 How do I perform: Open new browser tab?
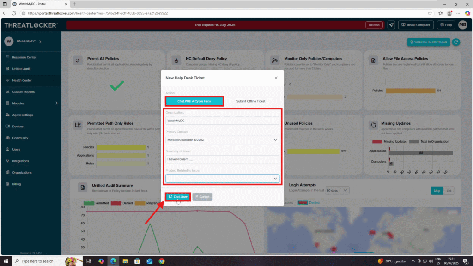coord(74,4)
